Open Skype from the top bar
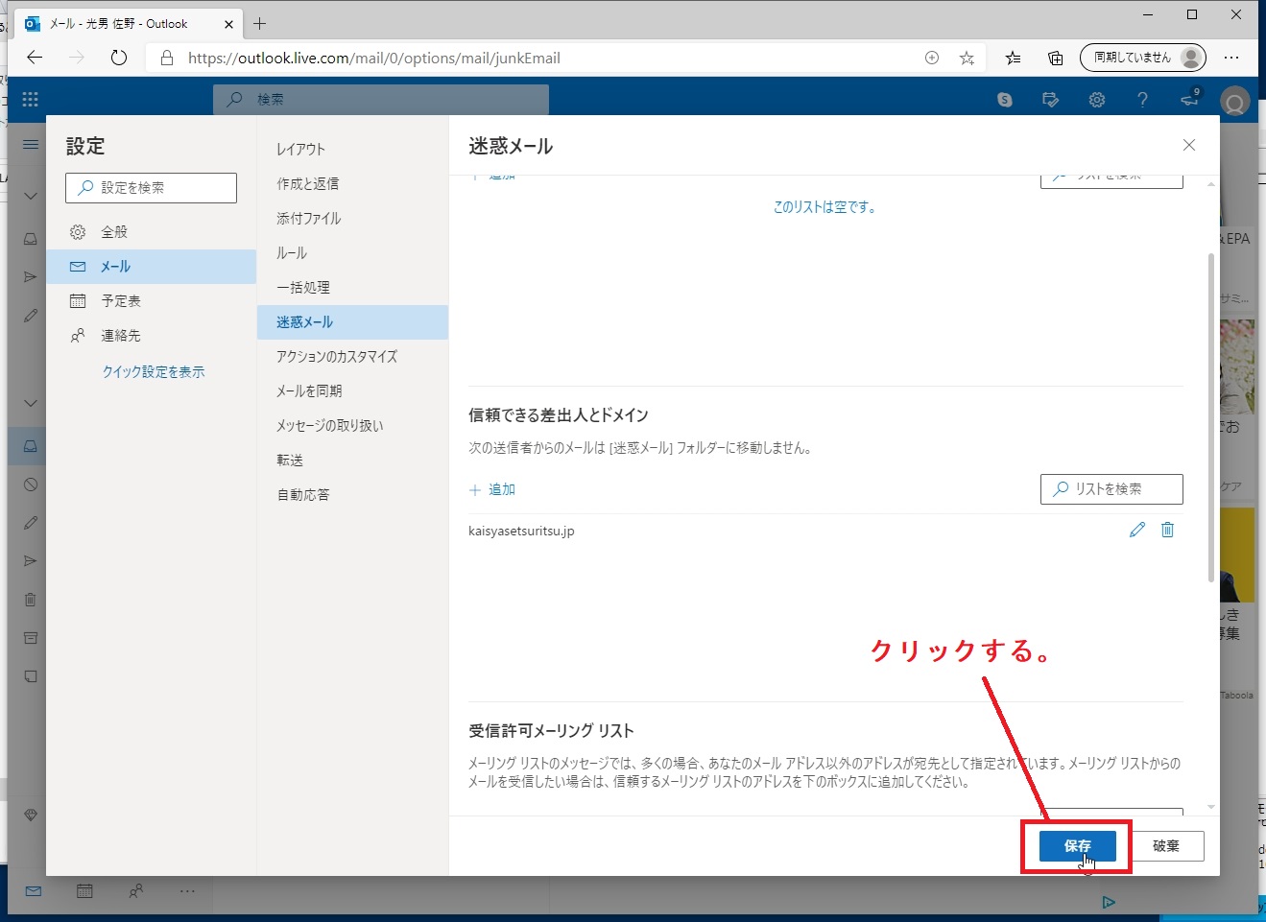The image size is (1266, 922). (1004, 99)
